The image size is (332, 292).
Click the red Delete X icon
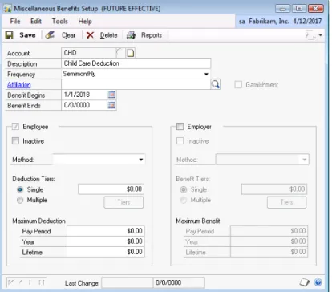tap(90, 35)
